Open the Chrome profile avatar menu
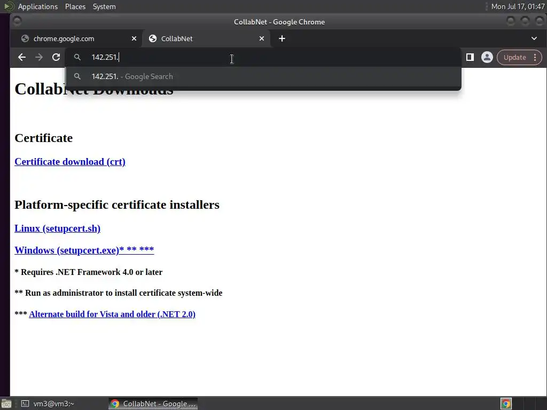547x410 pixels. [x=487, y=57]
